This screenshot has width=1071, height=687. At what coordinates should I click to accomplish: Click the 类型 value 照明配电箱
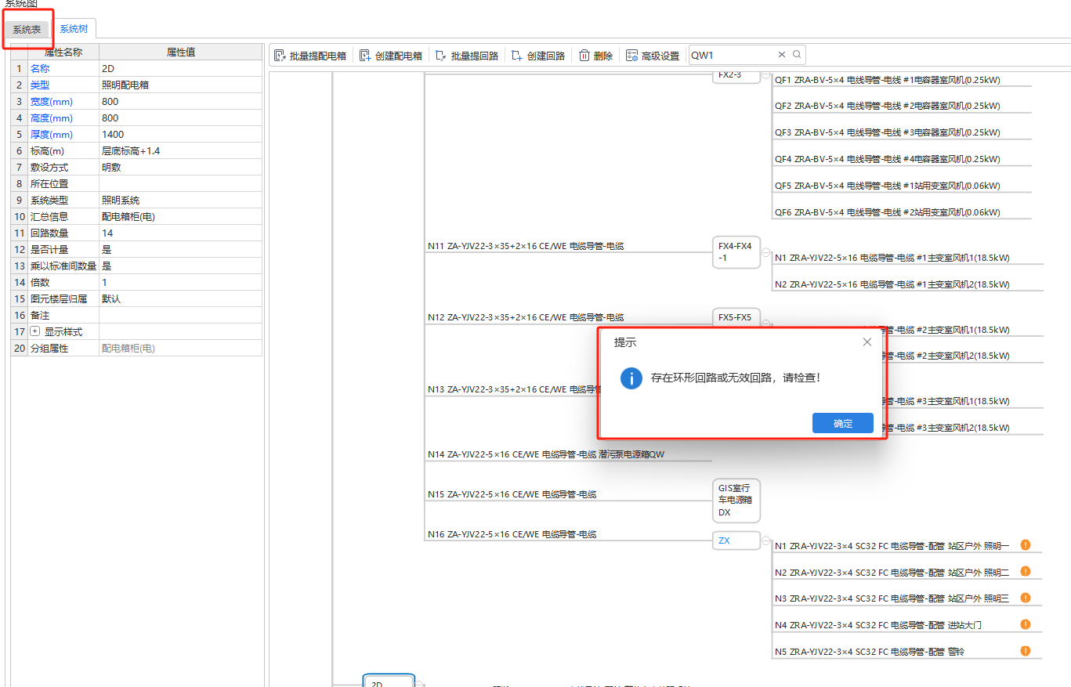181,85
